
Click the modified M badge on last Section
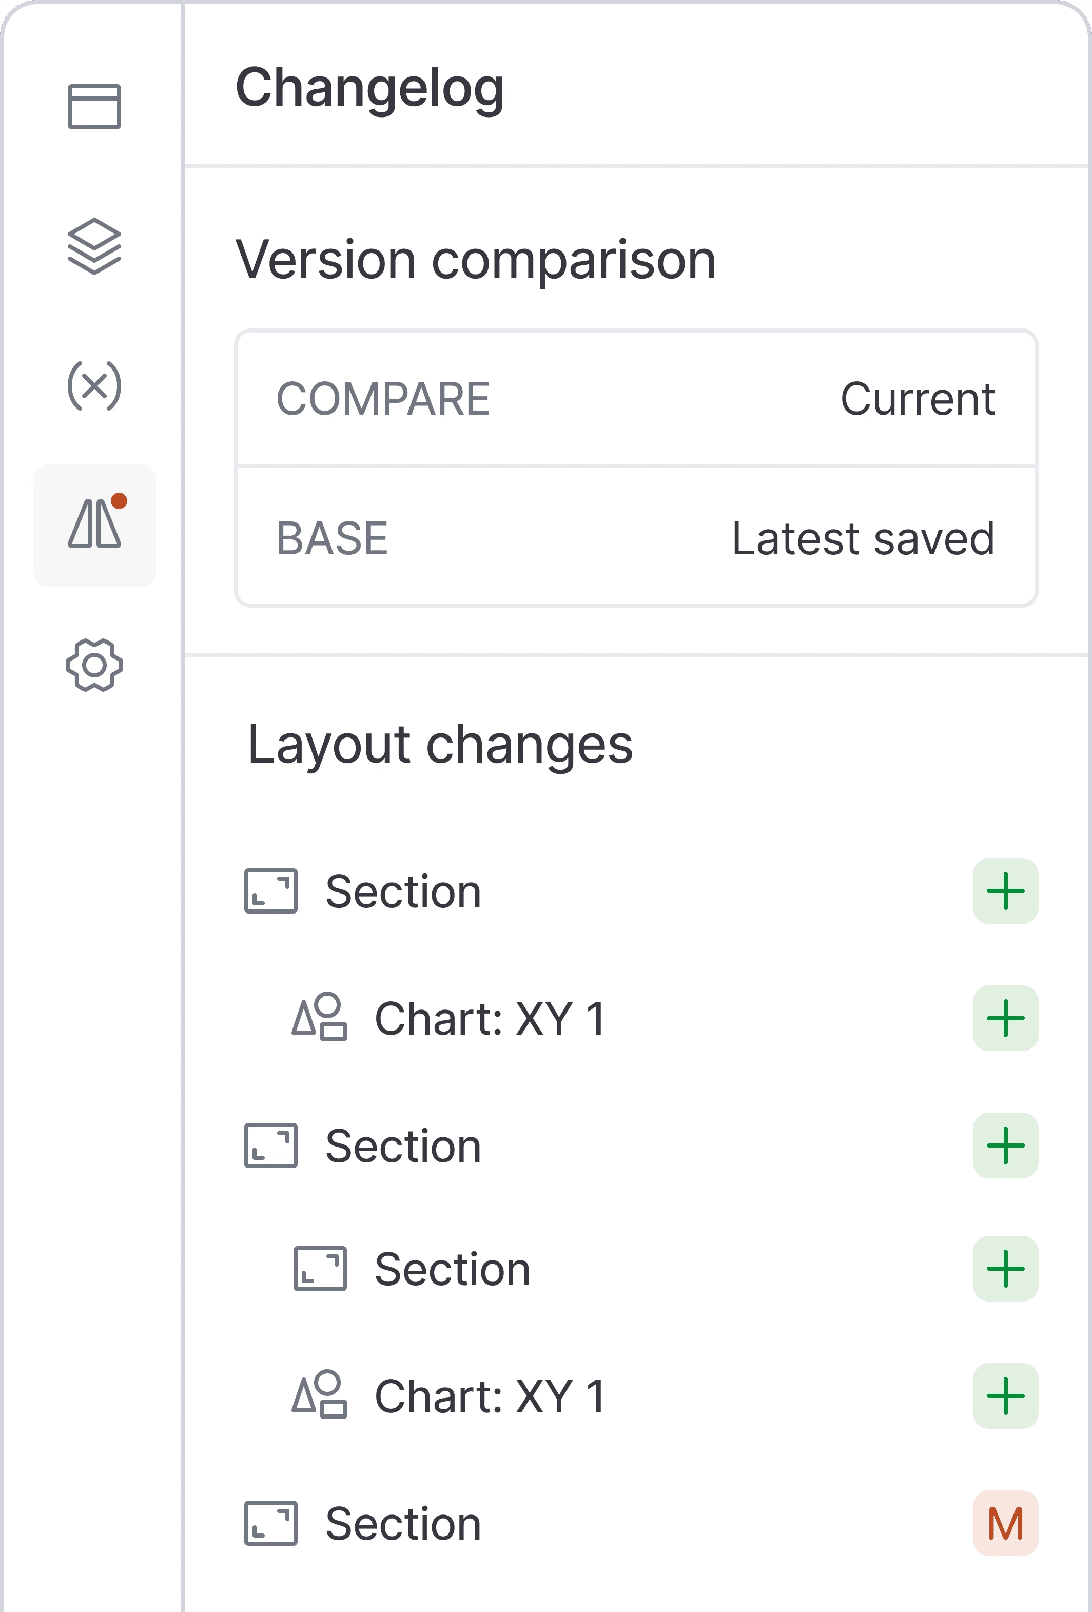1005,1523
